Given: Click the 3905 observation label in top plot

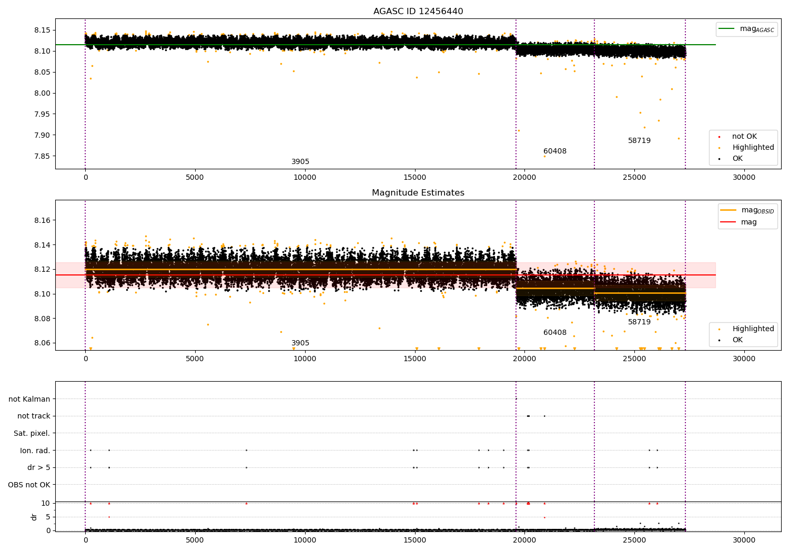Looking at the screenshot, I should tap(300, 162).
